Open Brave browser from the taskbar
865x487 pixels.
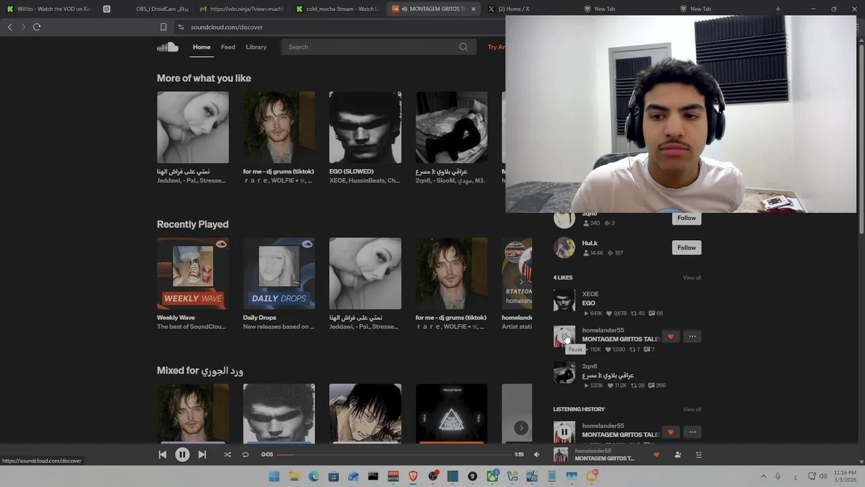point(413,476)
